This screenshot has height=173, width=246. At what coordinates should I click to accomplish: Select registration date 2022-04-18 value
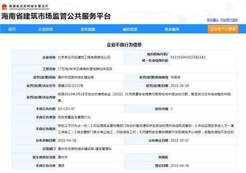pos(180,165)
